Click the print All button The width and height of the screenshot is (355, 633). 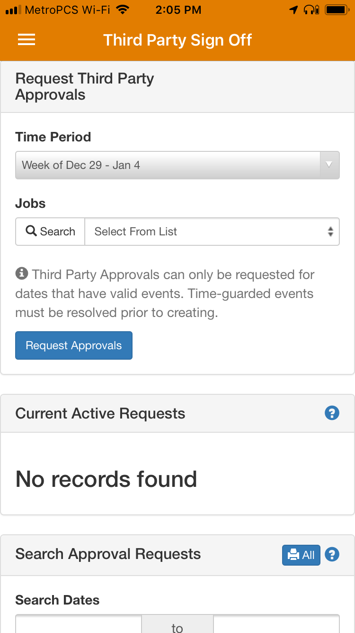[x=301, y=555]
